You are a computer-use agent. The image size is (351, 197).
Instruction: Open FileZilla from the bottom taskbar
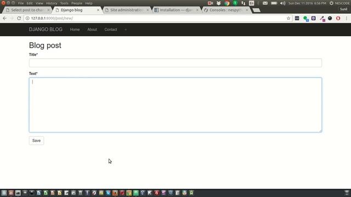[157, 193]
